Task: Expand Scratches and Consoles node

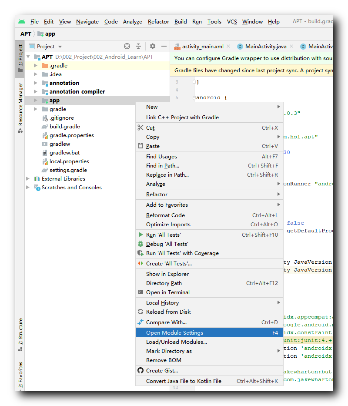Action: 28,188
